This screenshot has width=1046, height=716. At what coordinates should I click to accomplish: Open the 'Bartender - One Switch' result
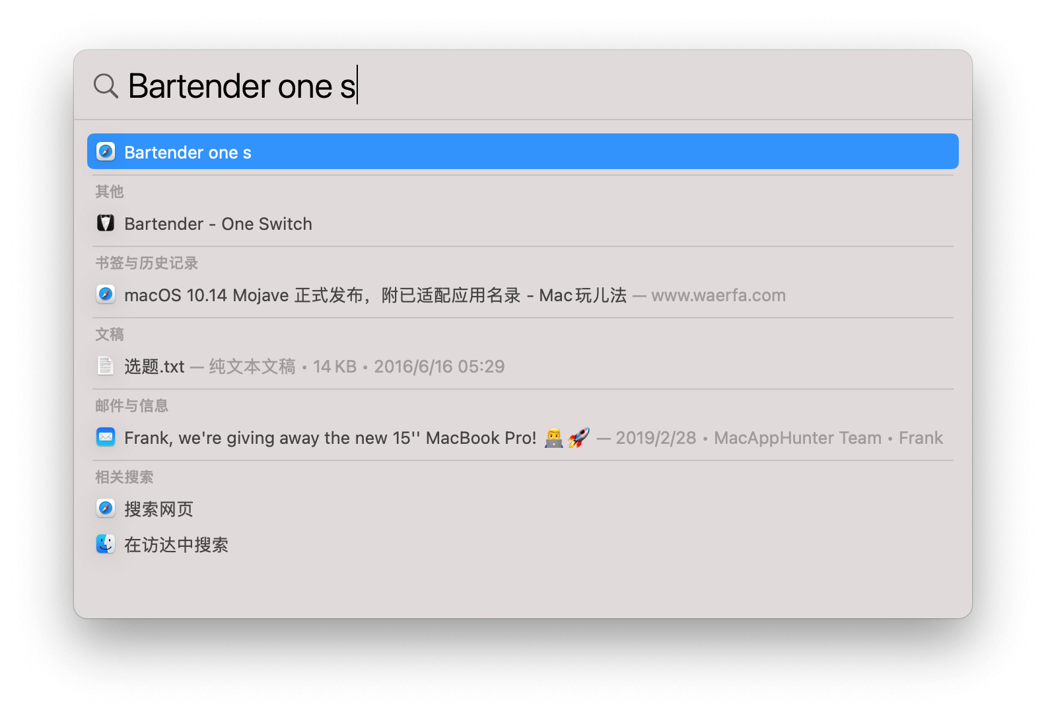point(523,223)
